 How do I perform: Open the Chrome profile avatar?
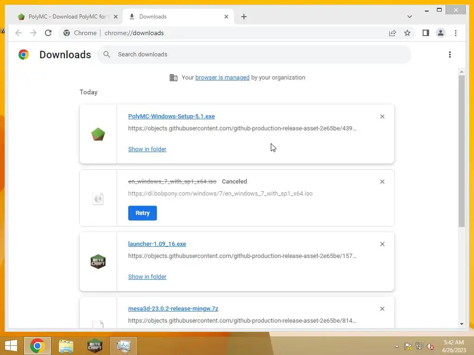point(441,33)
